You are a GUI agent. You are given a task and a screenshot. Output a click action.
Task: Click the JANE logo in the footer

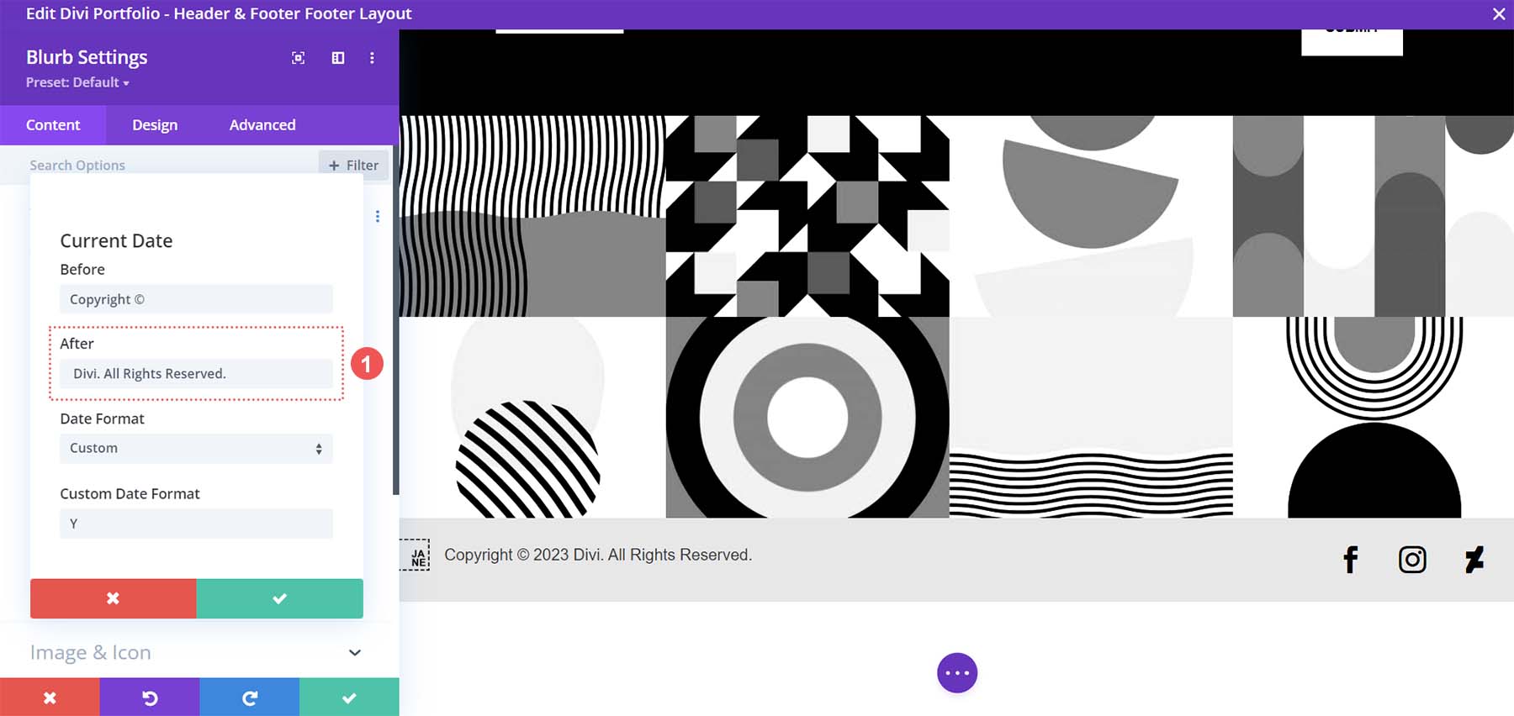pyautogui.click(x=416, y=555)
